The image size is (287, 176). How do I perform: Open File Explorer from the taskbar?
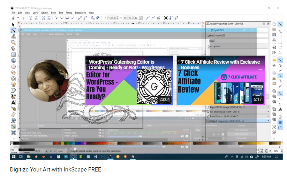29,157
